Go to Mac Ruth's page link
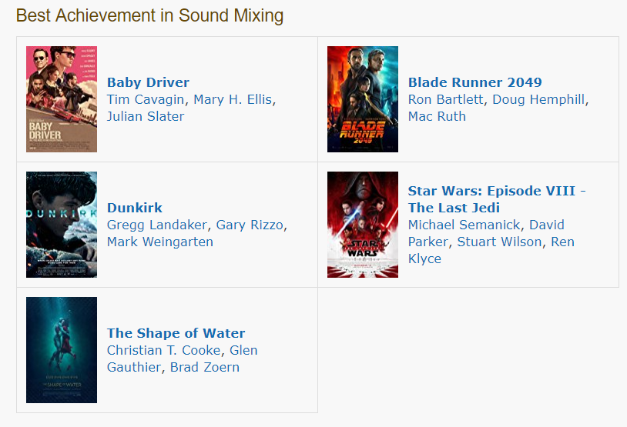The height and width of the screenshot is (427, 627). [437, 116]
